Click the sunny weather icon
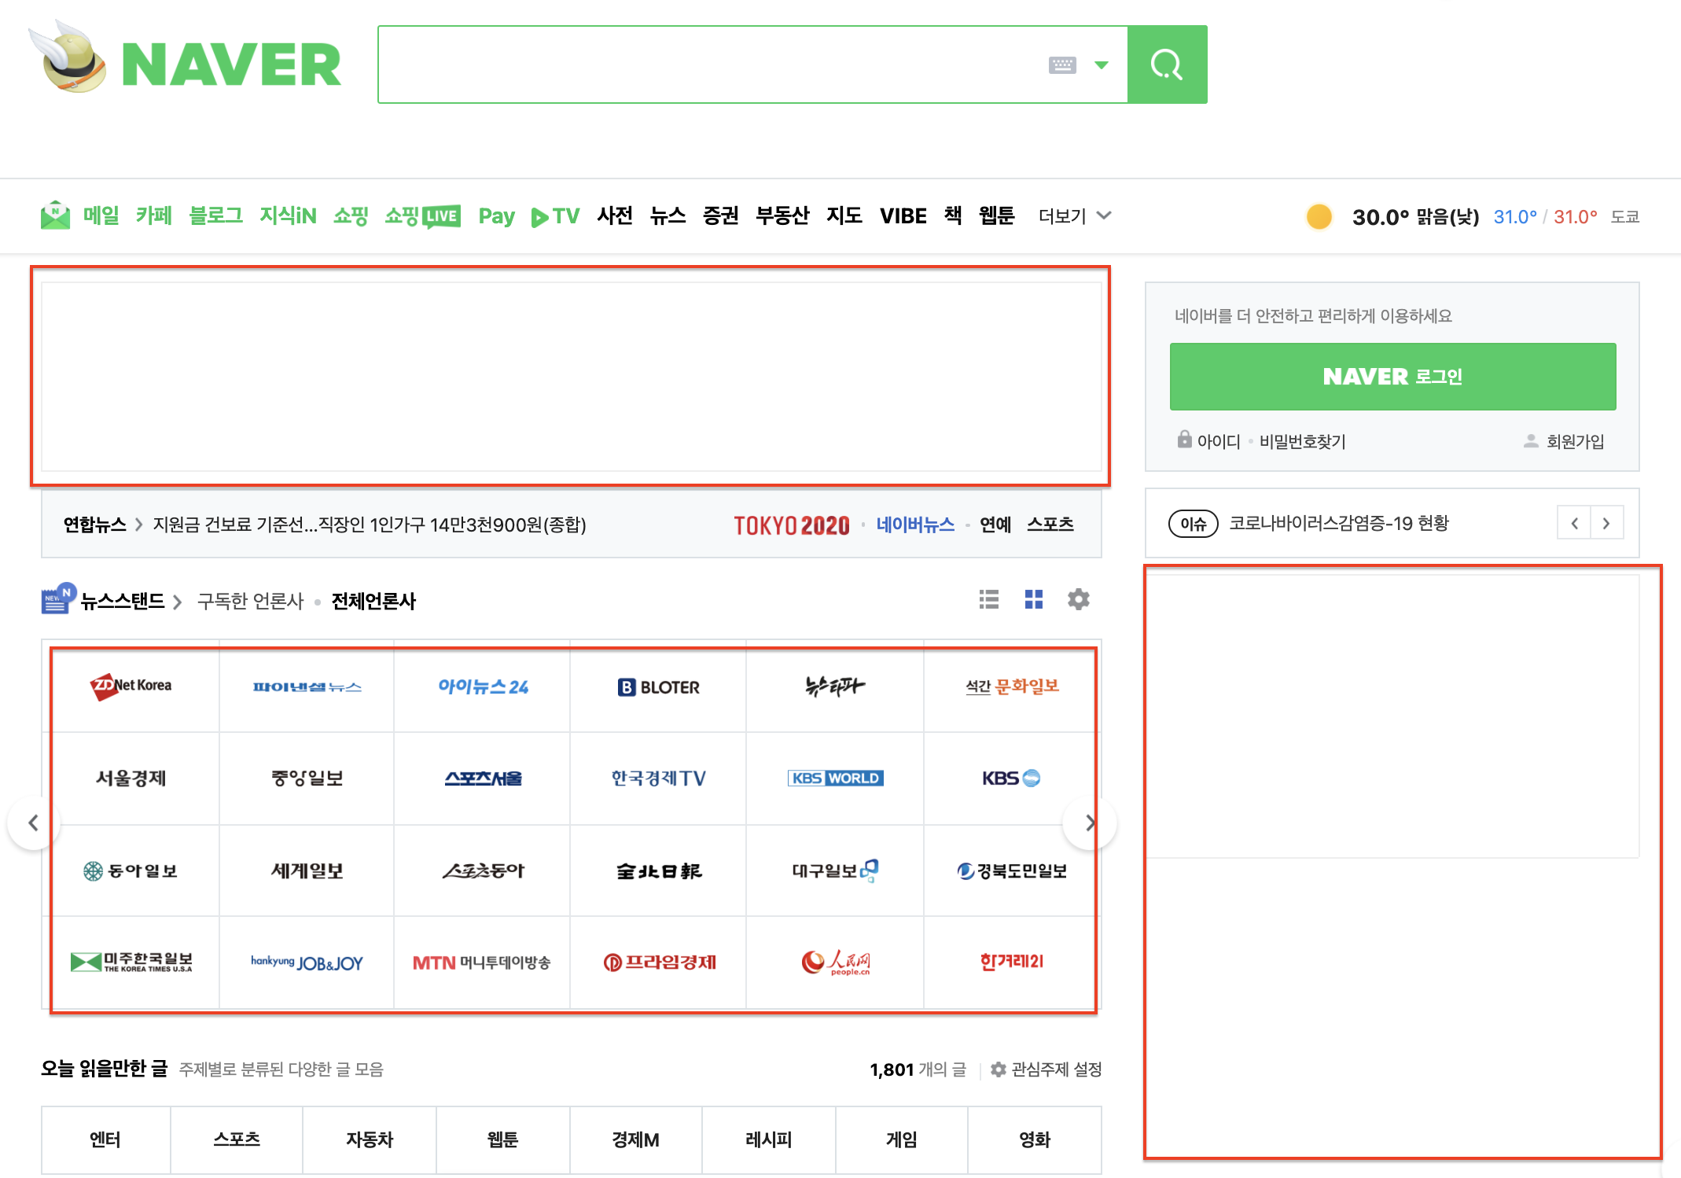Screen dimensions: 1681x1178 (x=1319, y=216)
